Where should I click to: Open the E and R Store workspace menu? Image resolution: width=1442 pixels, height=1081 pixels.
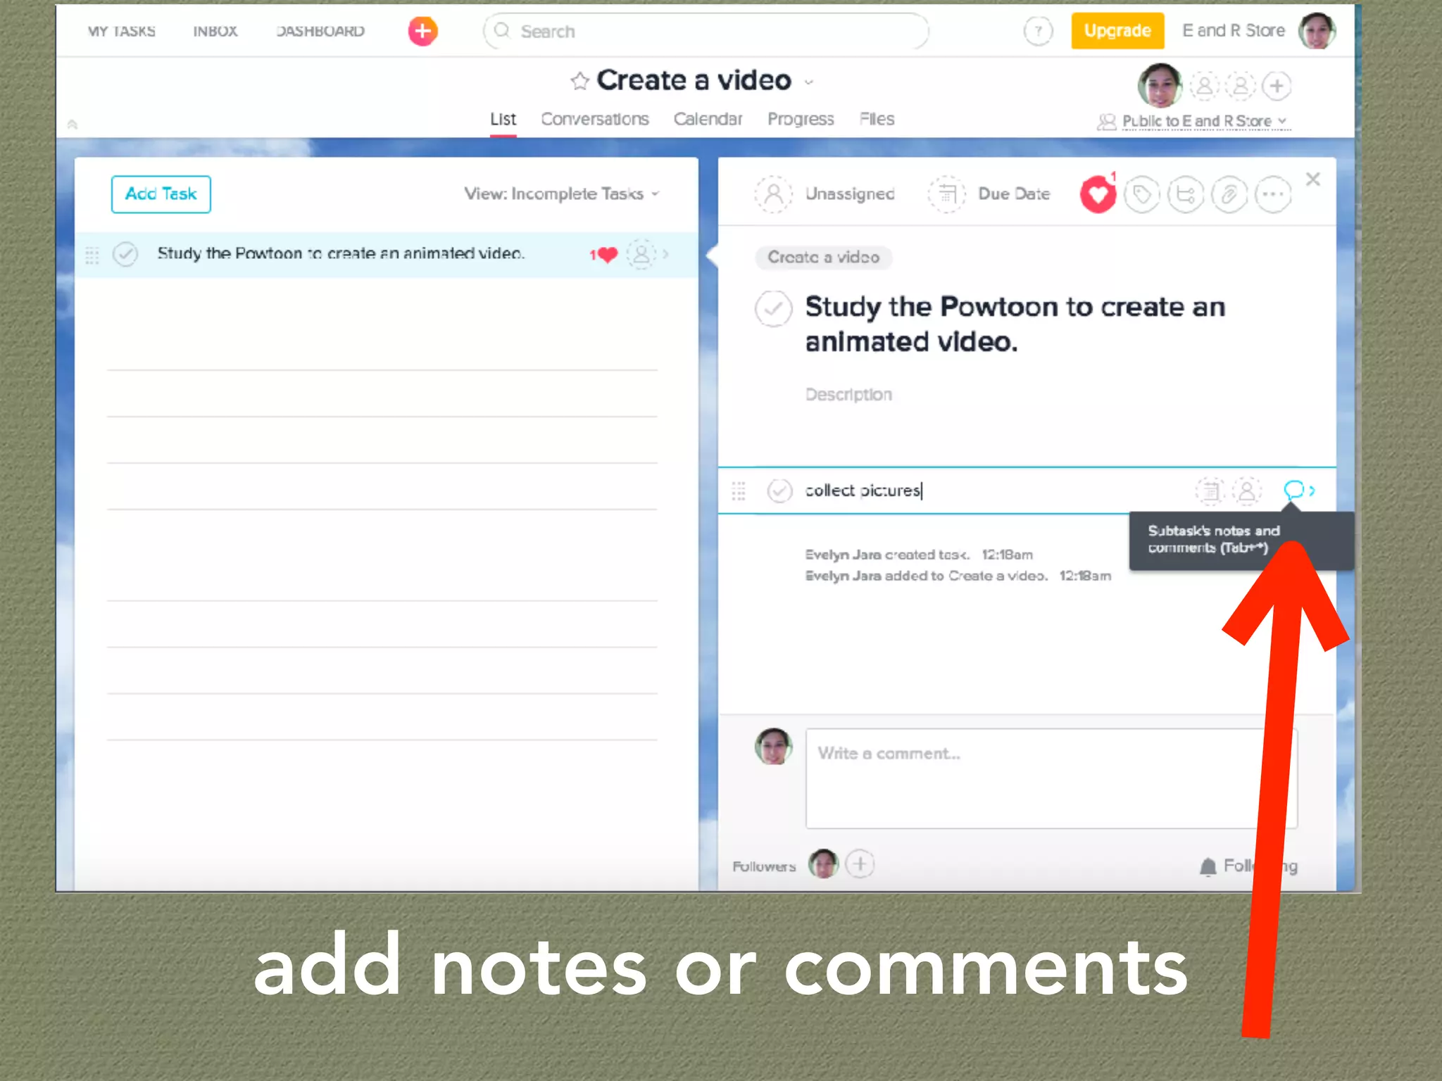tap(1234, 31)
